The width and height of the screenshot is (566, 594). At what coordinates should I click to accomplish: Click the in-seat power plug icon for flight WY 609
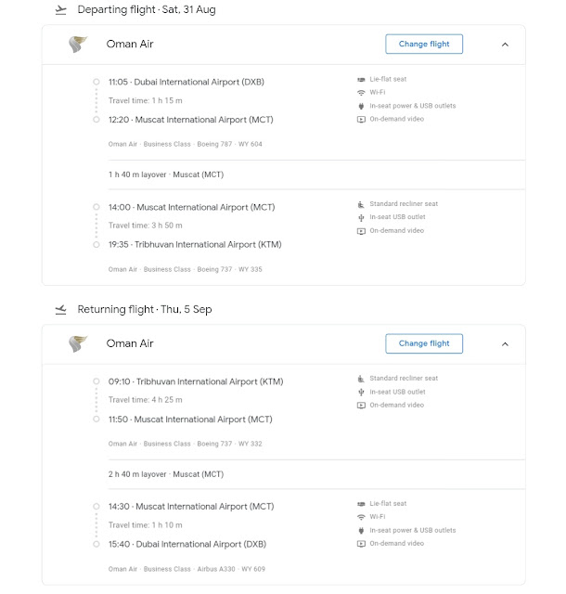pos(361,530)
